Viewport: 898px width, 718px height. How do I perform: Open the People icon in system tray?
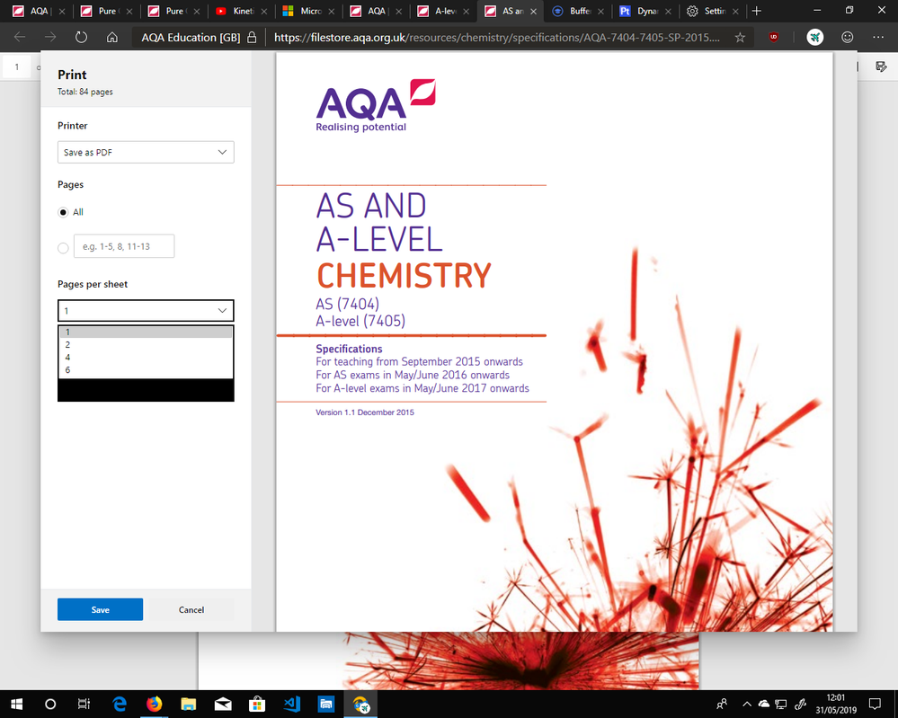pos(722,704)
